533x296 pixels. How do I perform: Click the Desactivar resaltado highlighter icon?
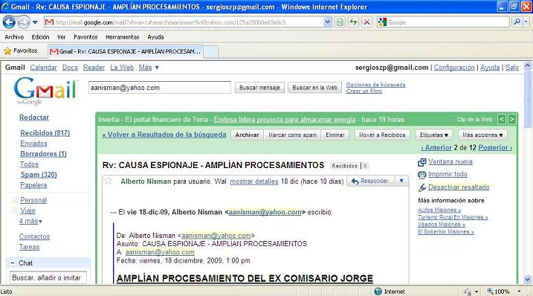421,187
